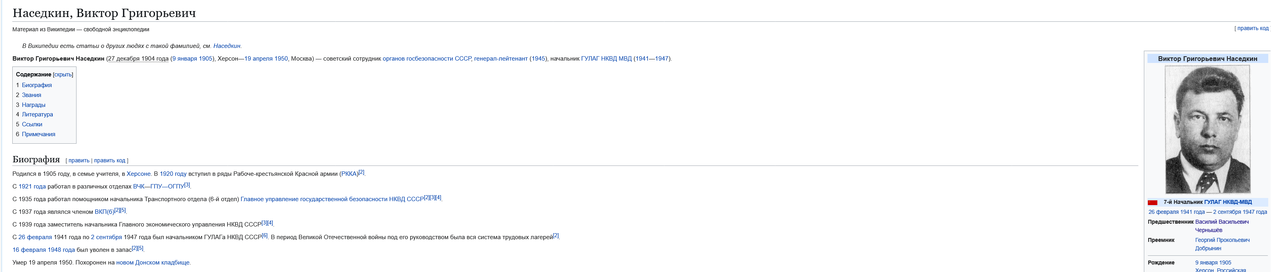
Task: Open predecessor Василий Васильевич Чернышёв link
Action: click(x=1222, y=222)
